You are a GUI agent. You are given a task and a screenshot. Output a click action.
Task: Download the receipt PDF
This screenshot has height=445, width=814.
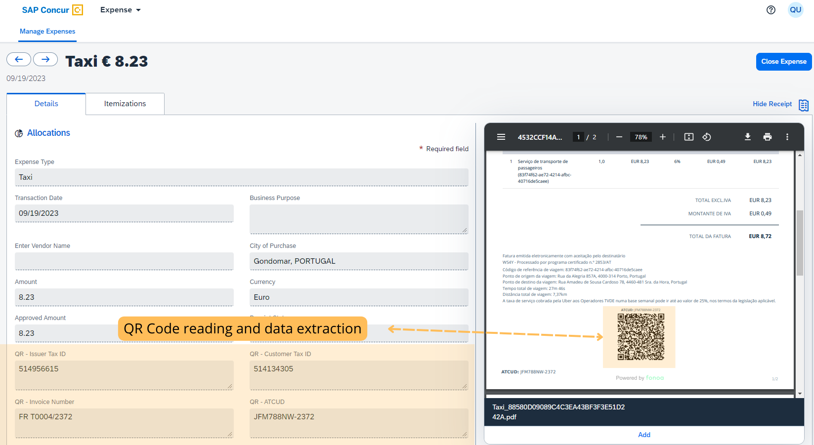click(748, 137)
